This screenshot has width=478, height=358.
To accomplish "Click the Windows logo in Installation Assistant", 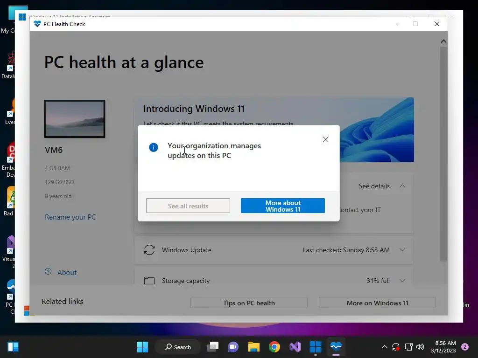I will click(x=22, y=17).
